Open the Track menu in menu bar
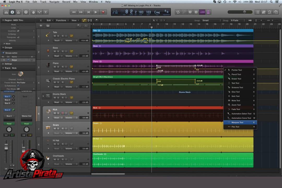The width and height of the screenshot is (282, 188). (43, 2)
